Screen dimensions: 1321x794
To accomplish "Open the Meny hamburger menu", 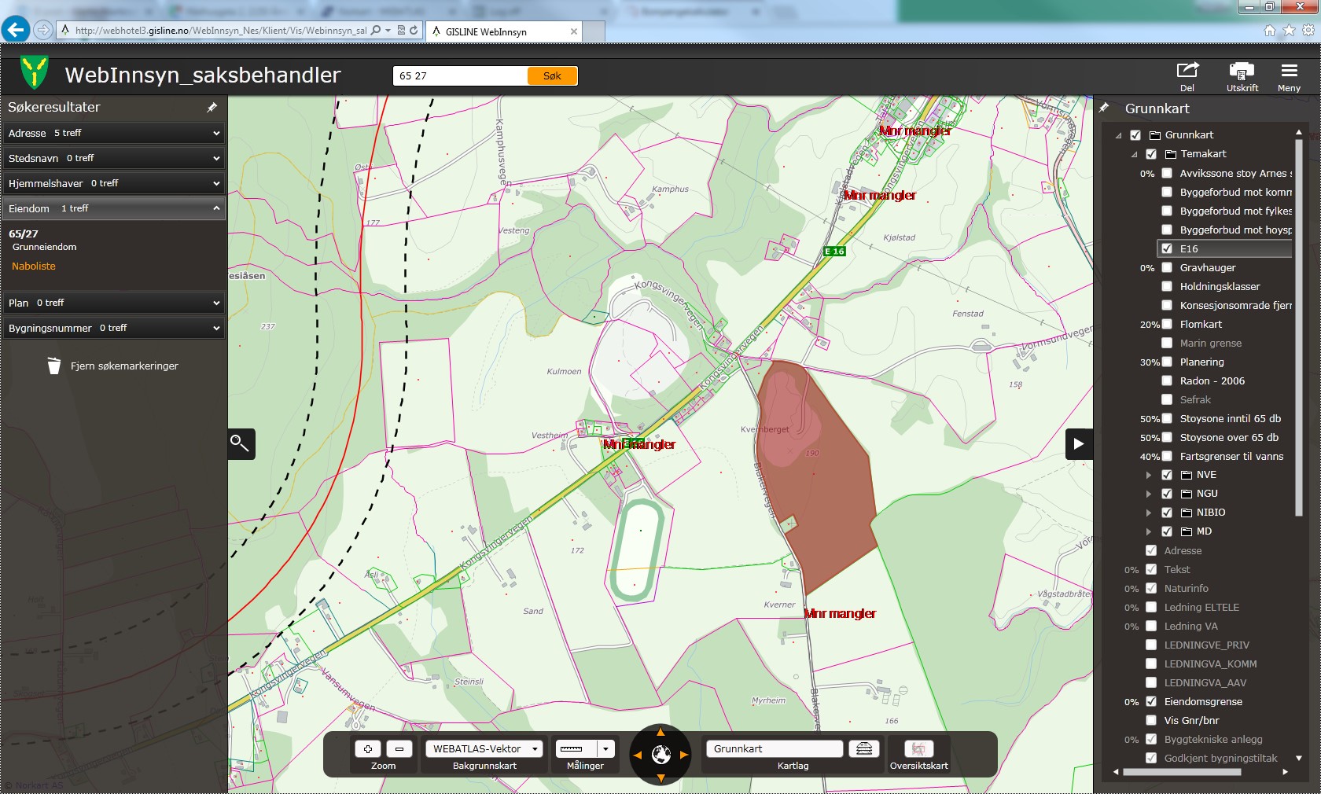I will click(x=1289, y=72).
